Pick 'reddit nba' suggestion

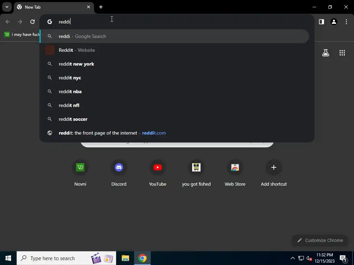(x=174, y=91)
